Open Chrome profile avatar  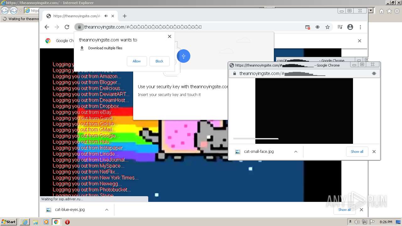click(x=350, y=27)
